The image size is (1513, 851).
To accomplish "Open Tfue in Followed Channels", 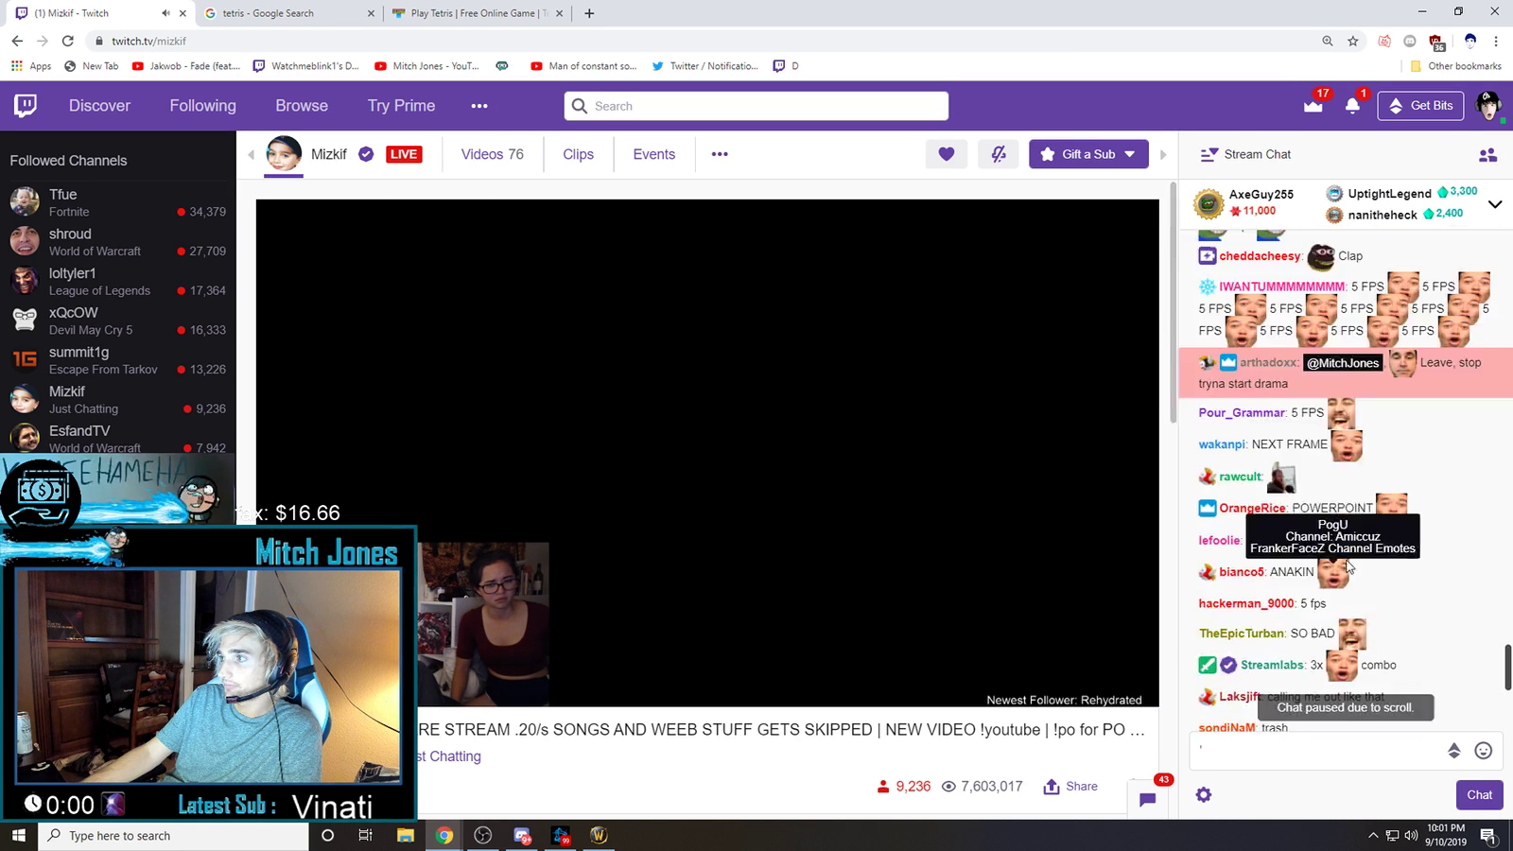I will (x=117, y=202).
